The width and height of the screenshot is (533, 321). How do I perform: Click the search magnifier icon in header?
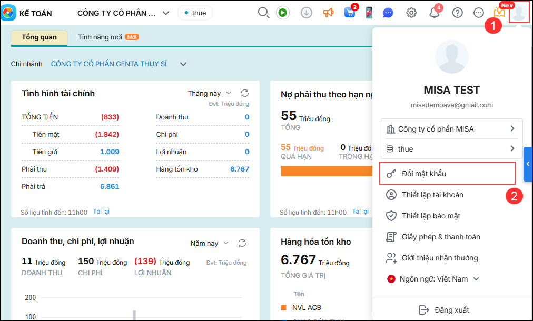pos(263,13)
